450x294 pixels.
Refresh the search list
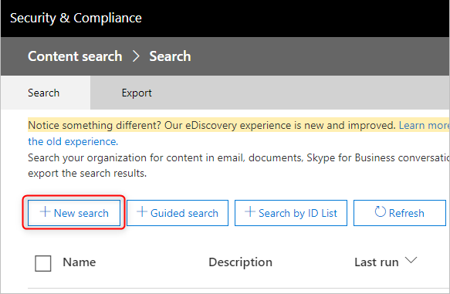pyautogui.click(x=400, y=213)
